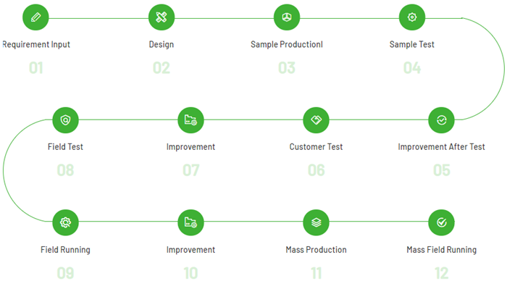This screenshot has width=507, height=289.
Task: Select the step number 06
Action: [317, 170]
